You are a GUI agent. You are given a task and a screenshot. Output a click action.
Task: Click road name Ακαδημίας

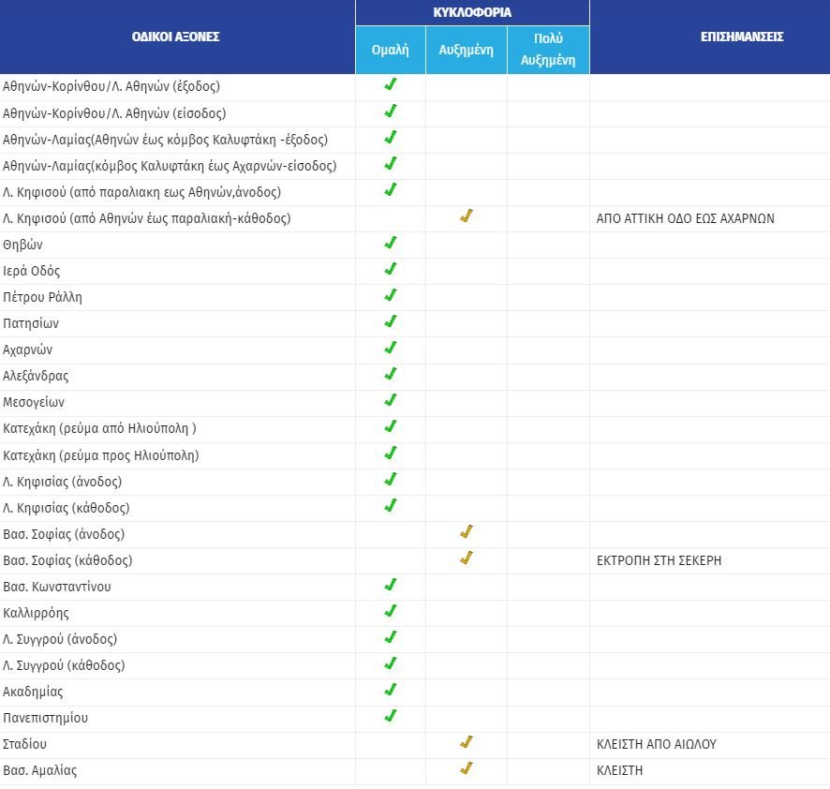pyautogui.click(x=33, y=692)
